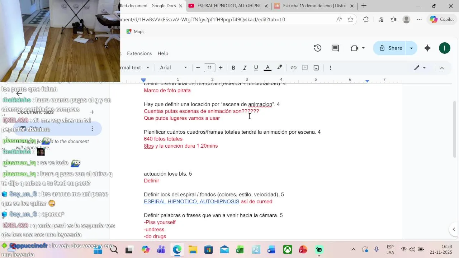This screenshot has height=258, width=459.
Task: Open paragraph style dropdown (Normal text)
Action: [136, 68]
